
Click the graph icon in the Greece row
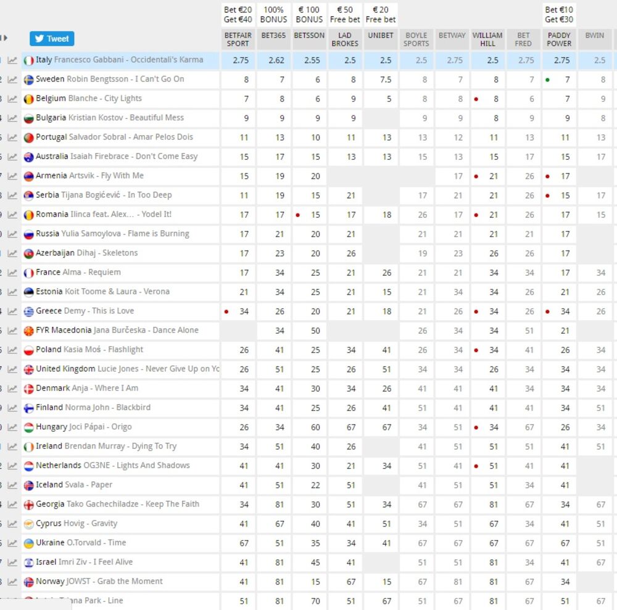pos(12,311)
